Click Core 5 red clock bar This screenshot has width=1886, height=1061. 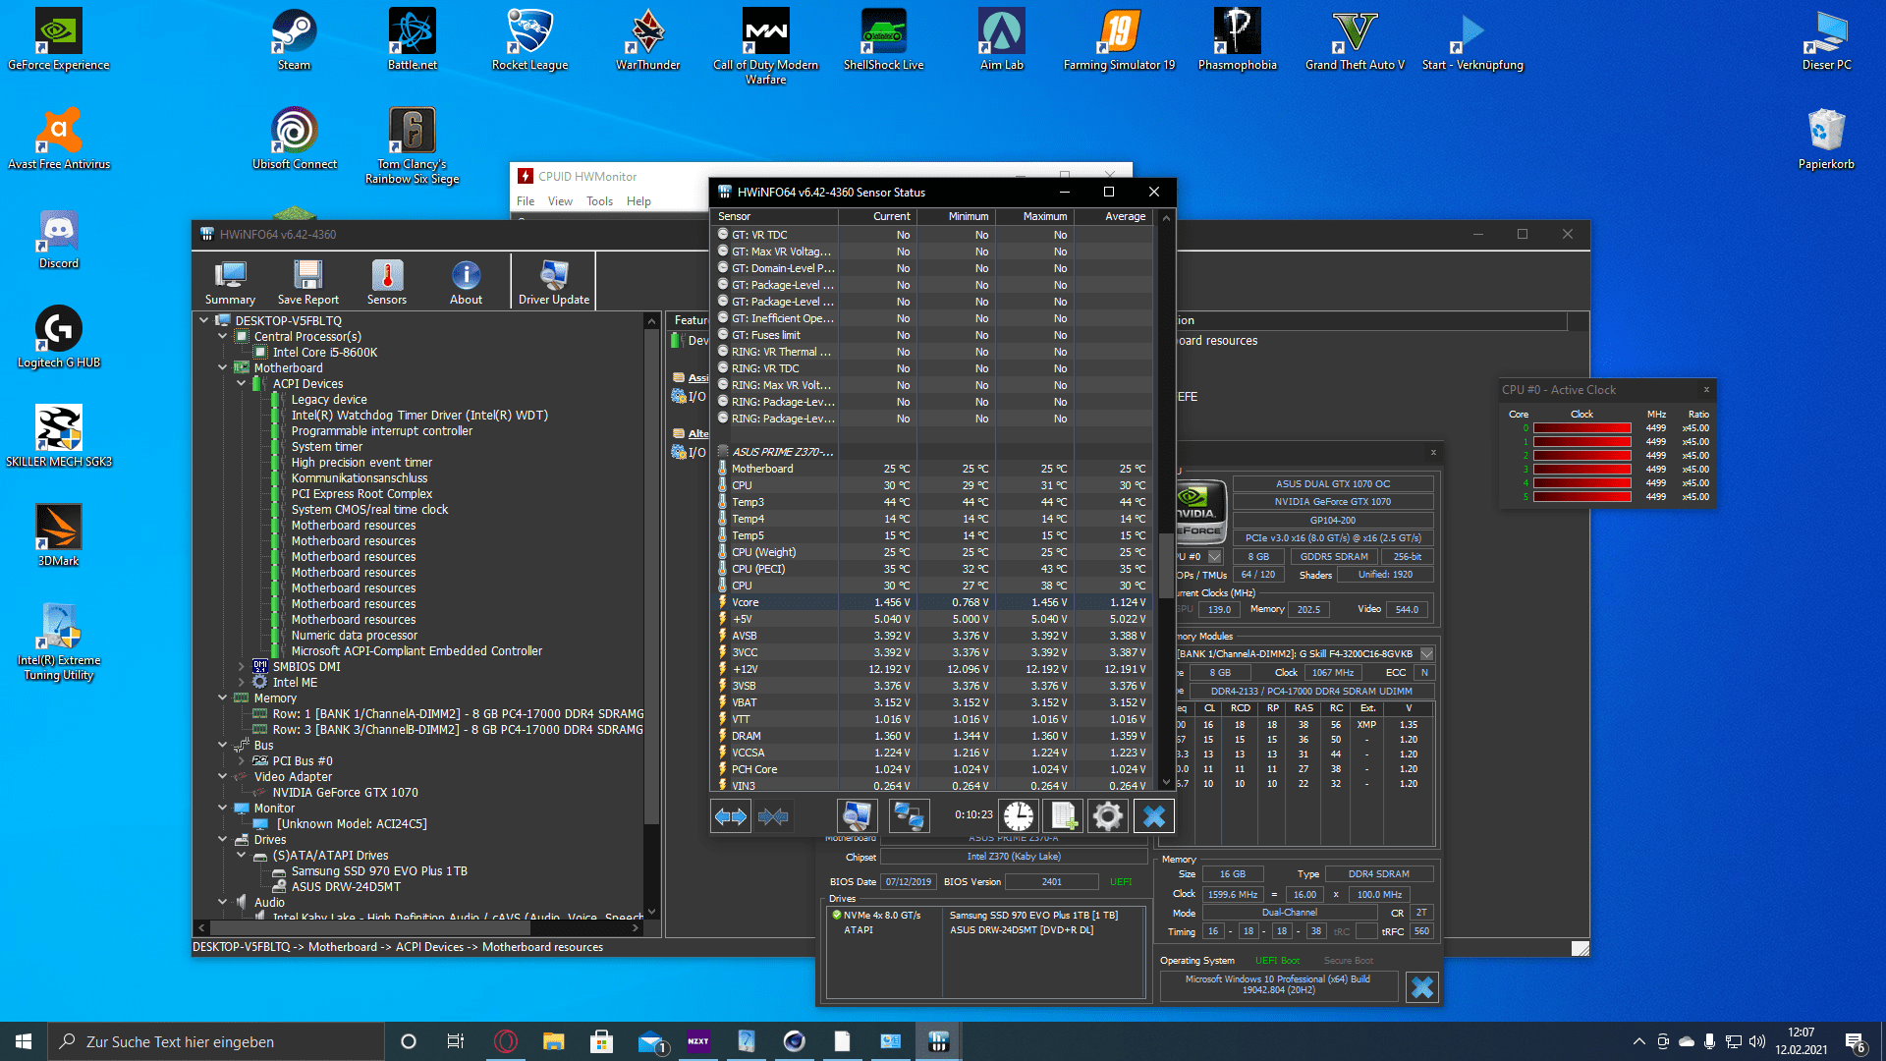click(x=1581, y=497)
